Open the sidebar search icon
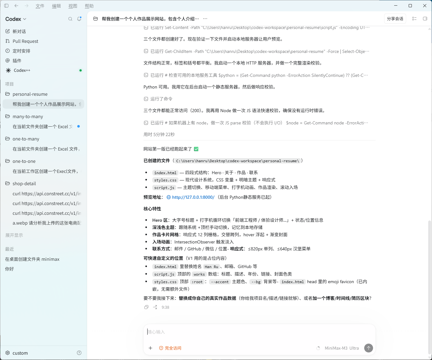The image size is (432, 360). 70,19
